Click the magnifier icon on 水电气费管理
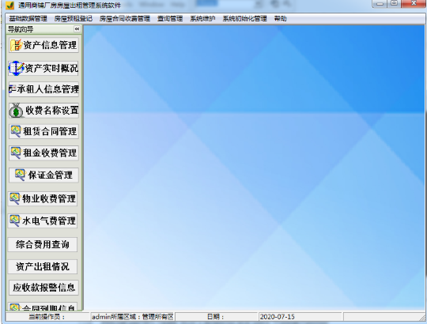The height and width of the screenshot is (324, 427). [x=15, y=220]
